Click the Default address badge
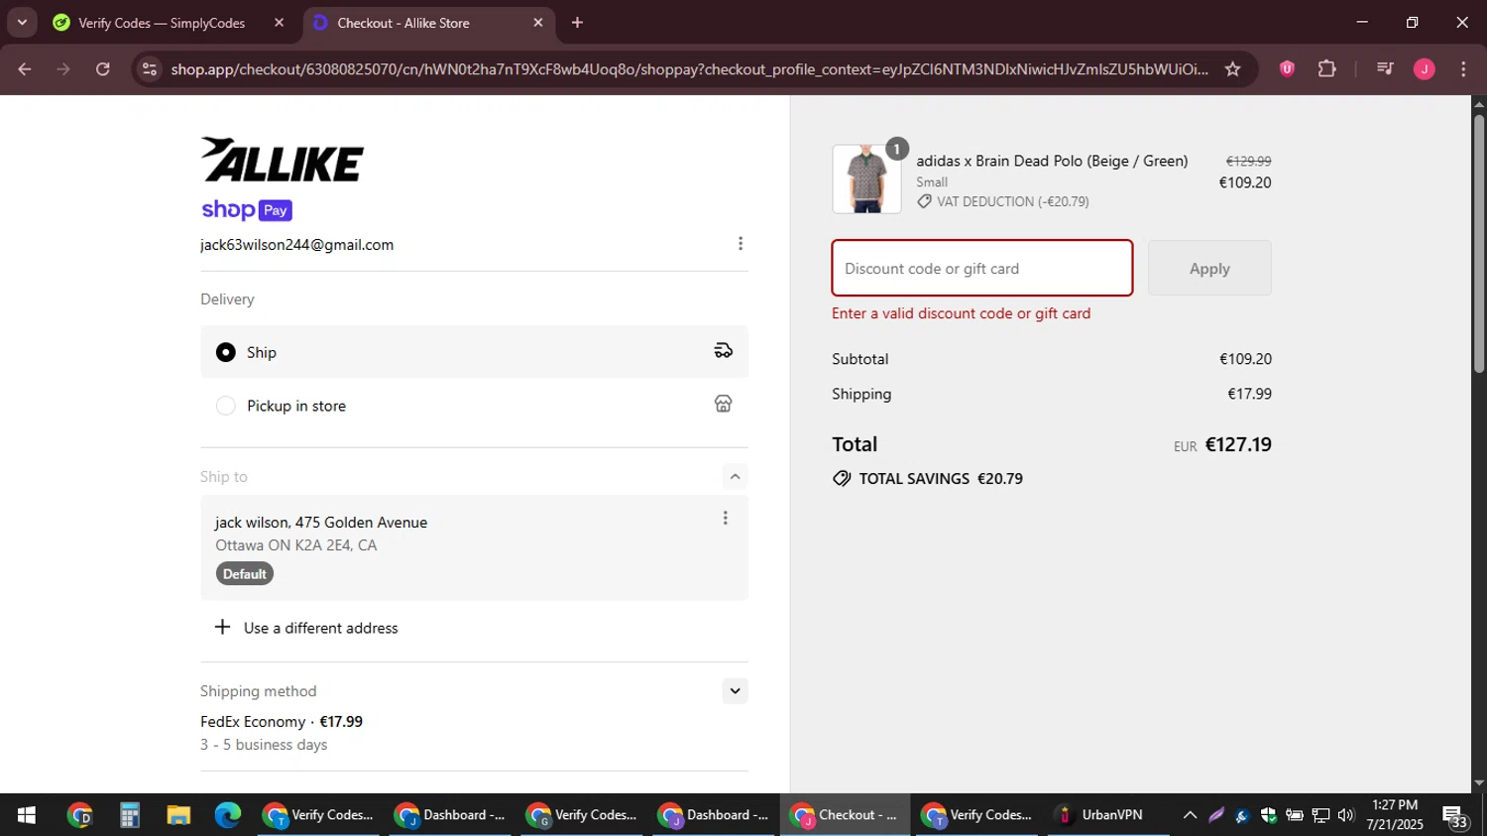This screenshot has width=1487, height=836. coord(245,574)
